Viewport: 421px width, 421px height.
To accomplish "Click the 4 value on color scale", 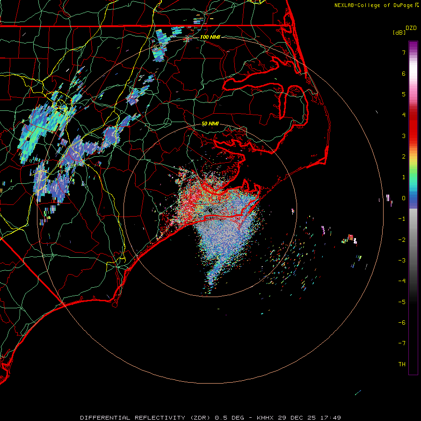I will (404, 115).
